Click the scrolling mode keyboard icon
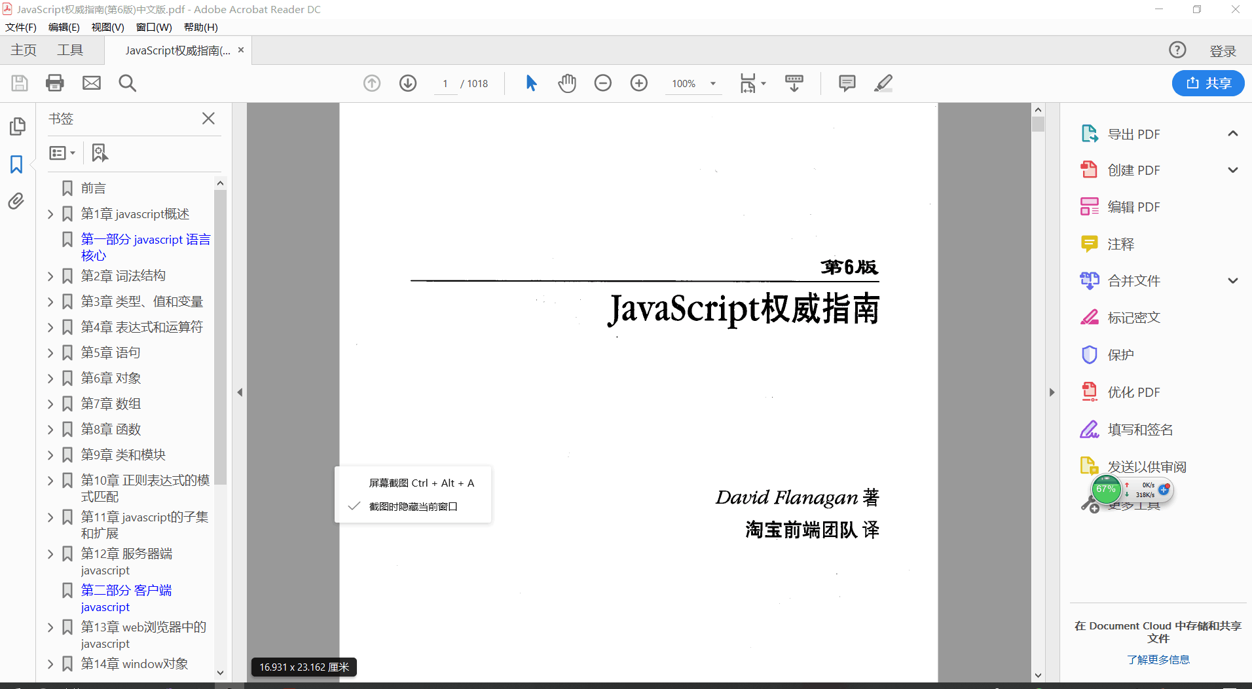Screen dimensions: 1252x689 pyautogui.click(x=794, y=83)
